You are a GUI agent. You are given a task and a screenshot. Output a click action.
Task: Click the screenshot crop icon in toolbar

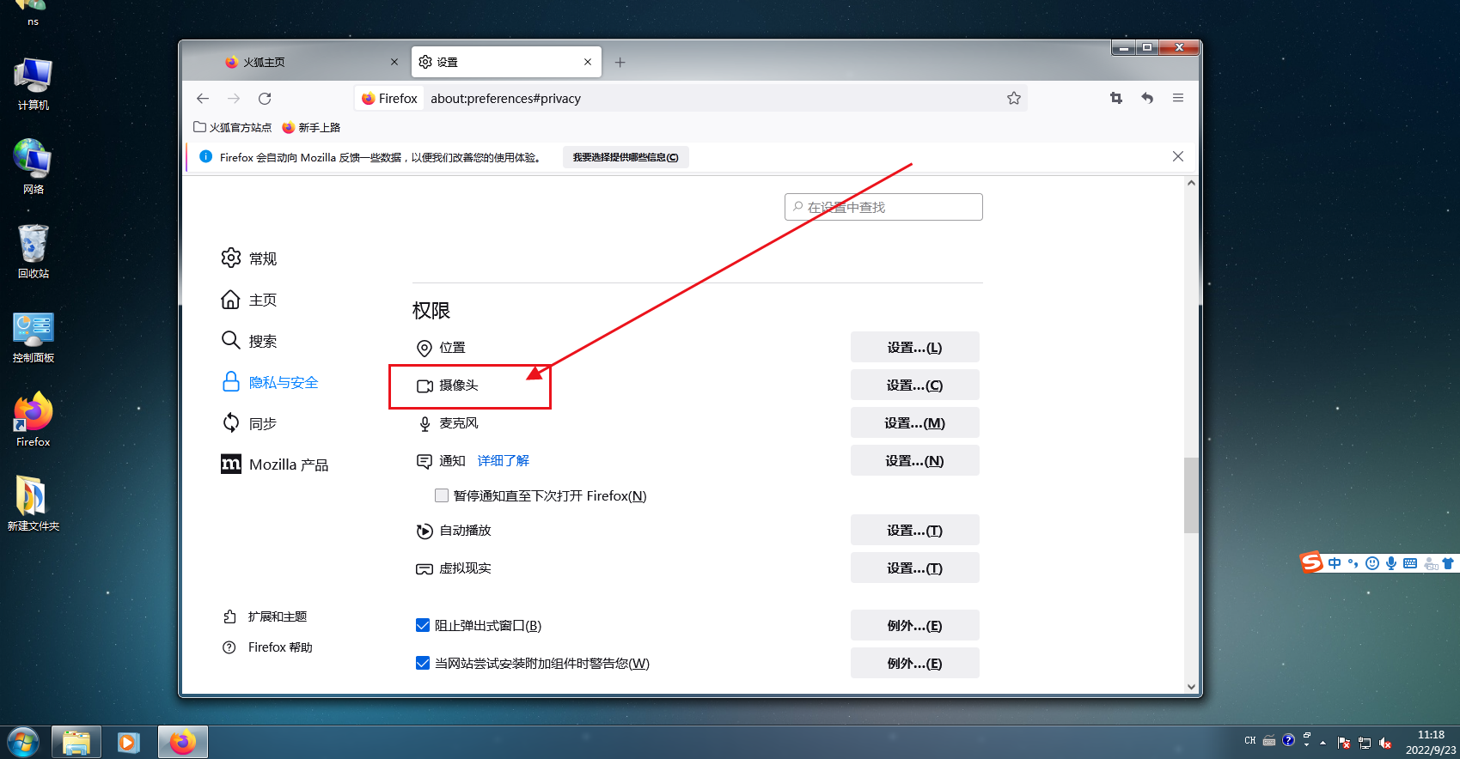pos(1116,98)
